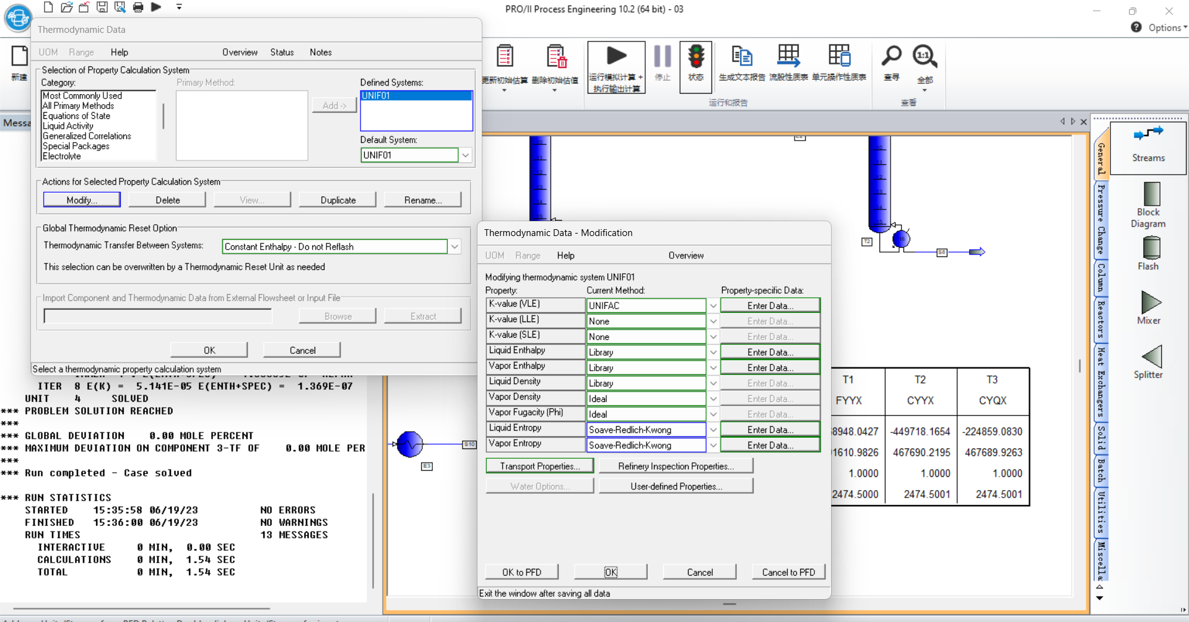Open the Customize Quick Access Toolbar arrow
Image resolution: width=1189 pixels, height=622 pixels.
coord(179,7)
